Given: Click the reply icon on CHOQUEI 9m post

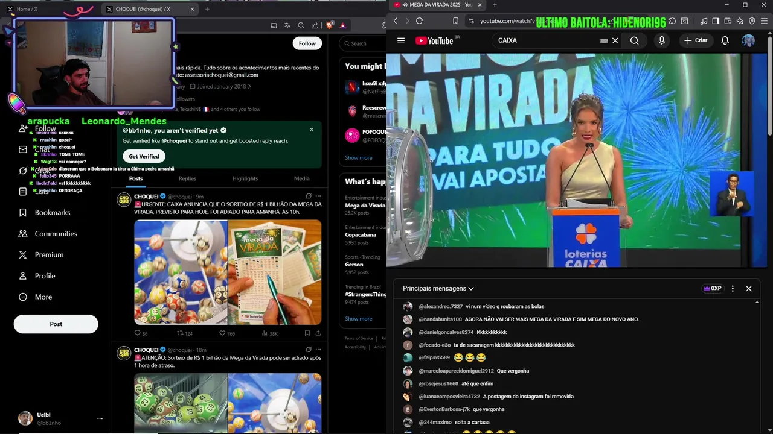Looking at the screenshot, I should [x=137, y=333].
